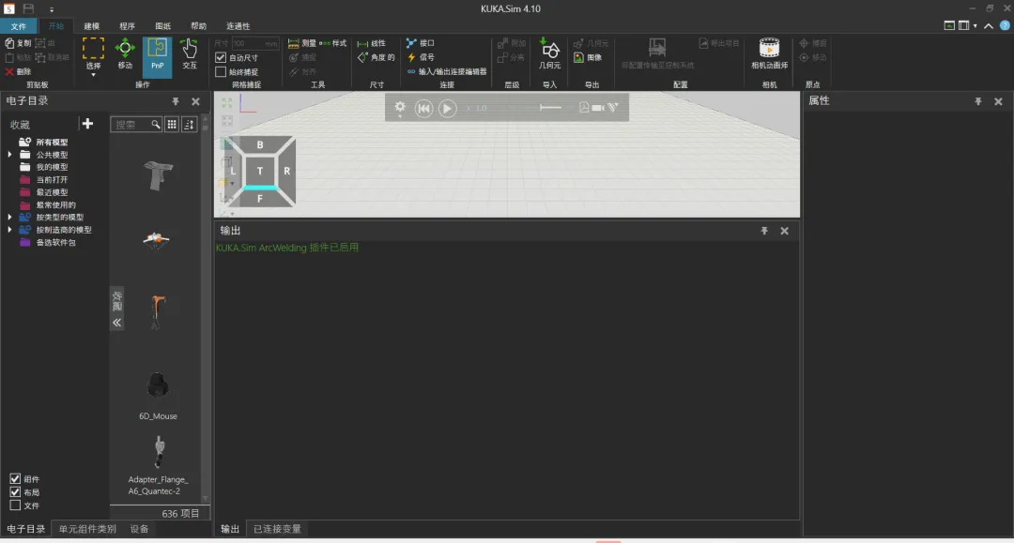Switch catalog to grid view icon
Screen dimensions: 1014x543
click(x=172, y=125)
